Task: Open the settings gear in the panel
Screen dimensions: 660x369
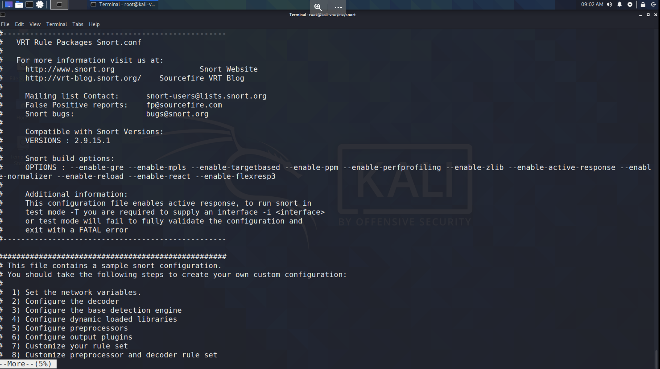Action: (40, 4)
